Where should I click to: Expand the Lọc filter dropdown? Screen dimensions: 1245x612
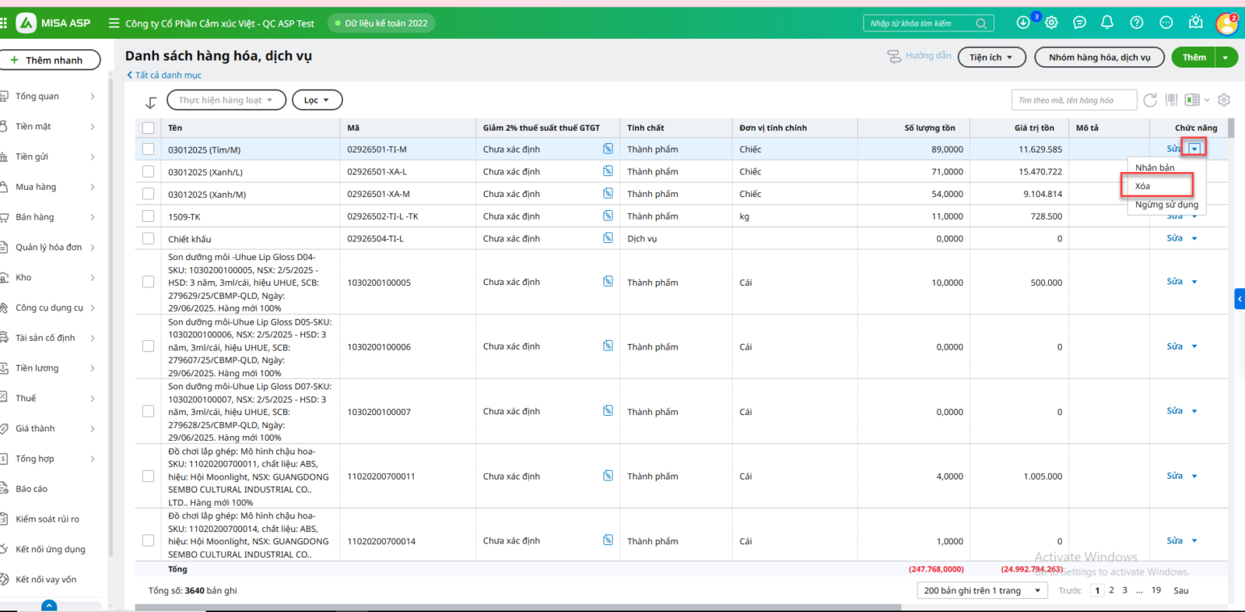317,100
